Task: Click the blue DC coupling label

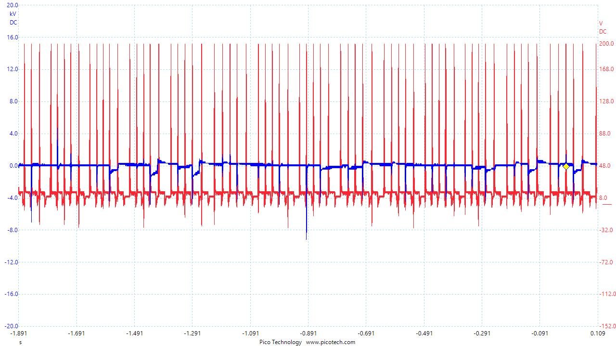Action: [13, 23]
